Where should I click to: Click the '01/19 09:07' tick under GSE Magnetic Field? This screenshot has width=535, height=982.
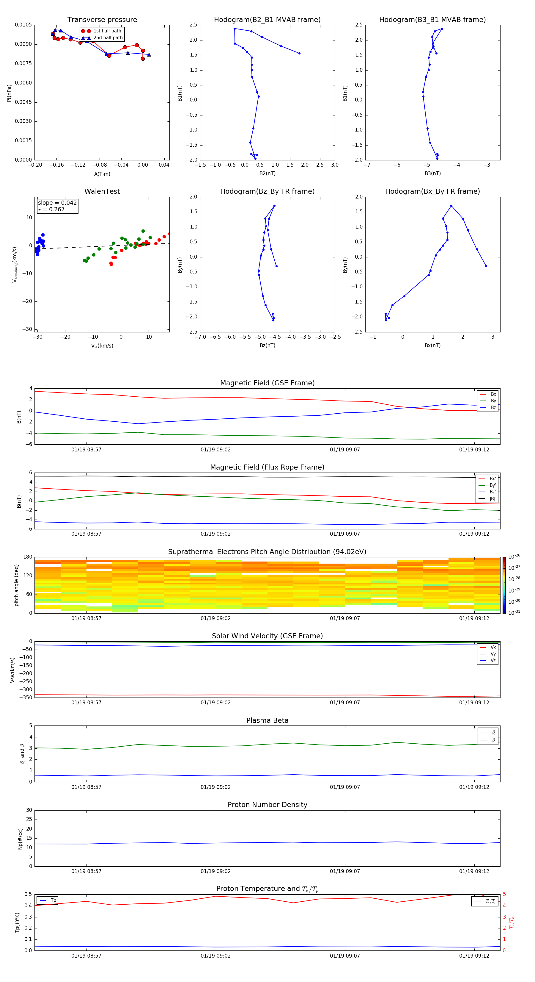tap(345, 449)
